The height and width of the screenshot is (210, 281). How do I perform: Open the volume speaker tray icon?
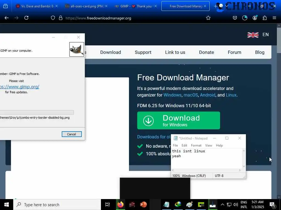236,205
